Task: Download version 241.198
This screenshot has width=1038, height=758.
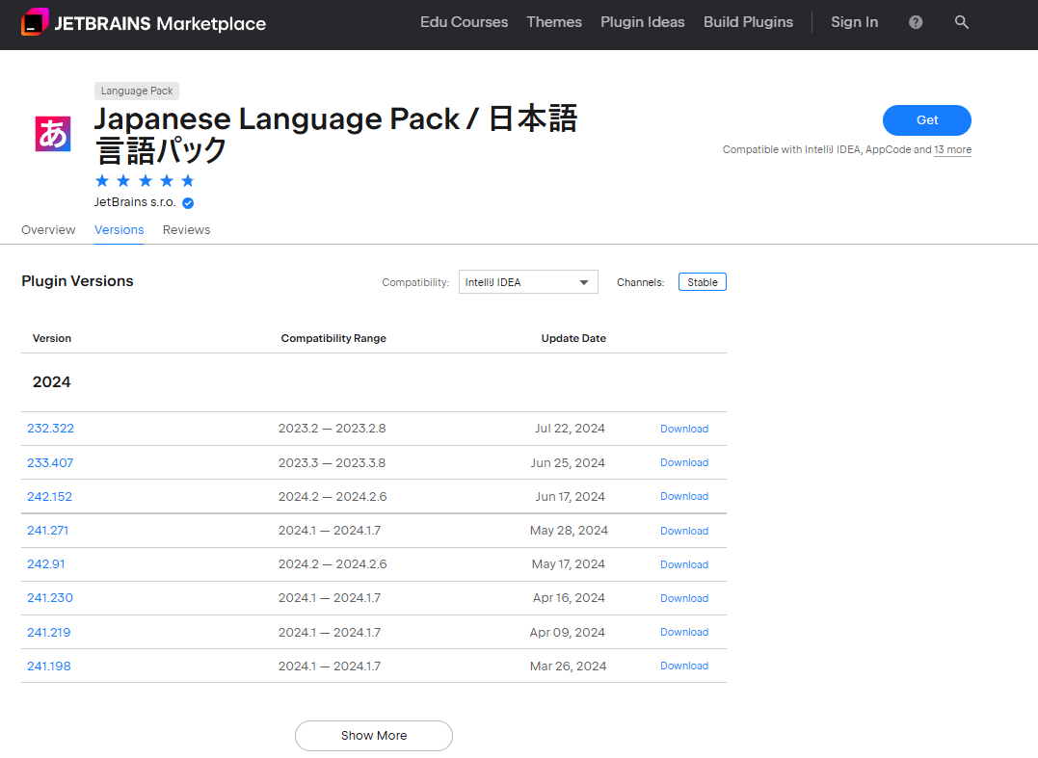Action: [x=683, y=666]
